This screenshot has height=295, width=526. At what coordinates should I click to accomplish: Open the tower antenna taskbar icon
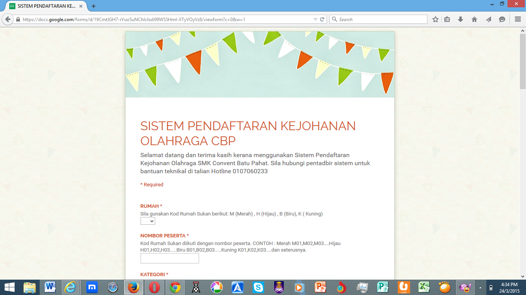click(x=196, y=287)
